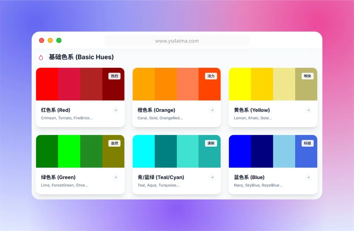Open the Blue palette via its arrow icon

pos(308,177)
